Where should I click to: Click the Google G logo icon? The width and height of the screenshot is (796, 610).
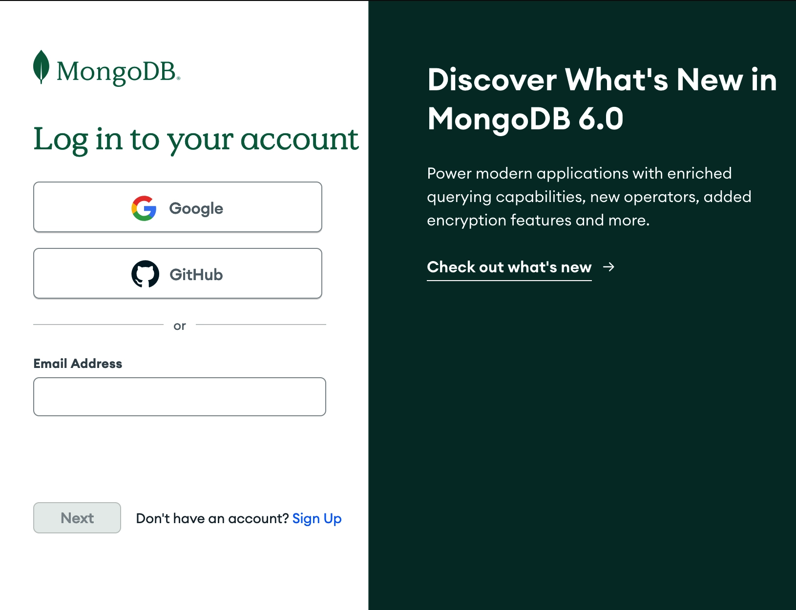click(x=144, y=208)
